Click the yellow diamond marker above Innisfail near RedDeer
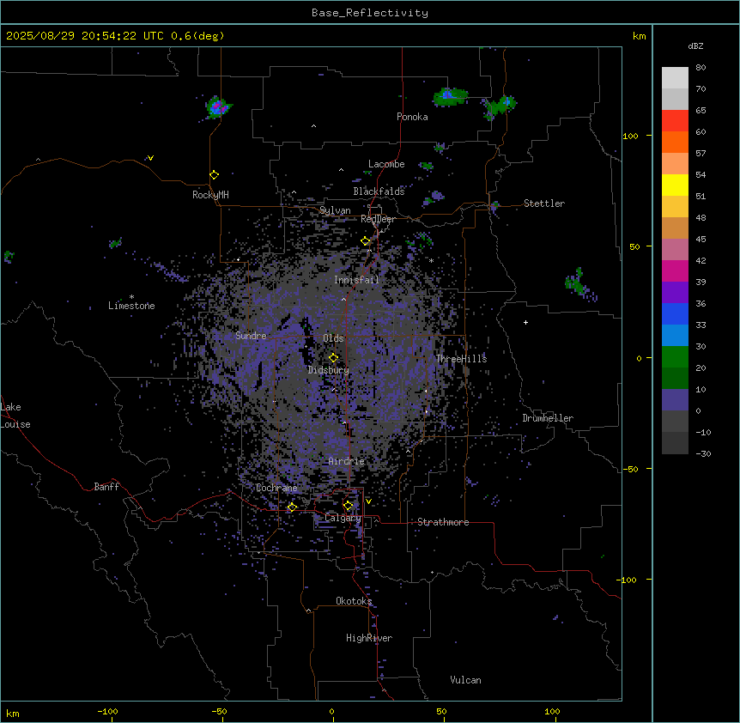The image size is (740, 723). [366, 241]
